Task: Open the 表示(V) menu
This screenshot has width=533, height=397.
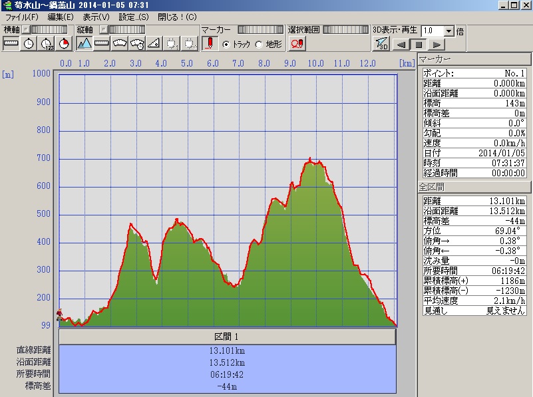Action: (x=96, y=17)
